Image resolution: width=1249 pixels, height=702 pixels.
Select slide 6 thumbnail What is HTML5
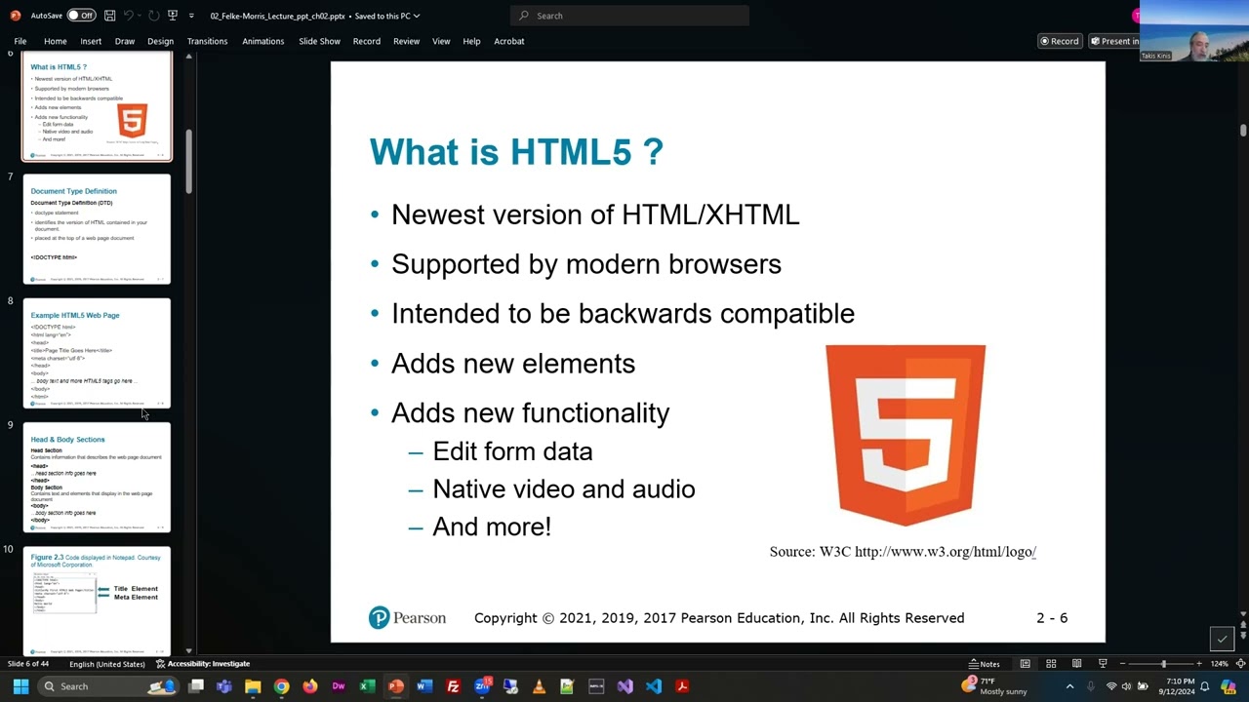point(97,107)
